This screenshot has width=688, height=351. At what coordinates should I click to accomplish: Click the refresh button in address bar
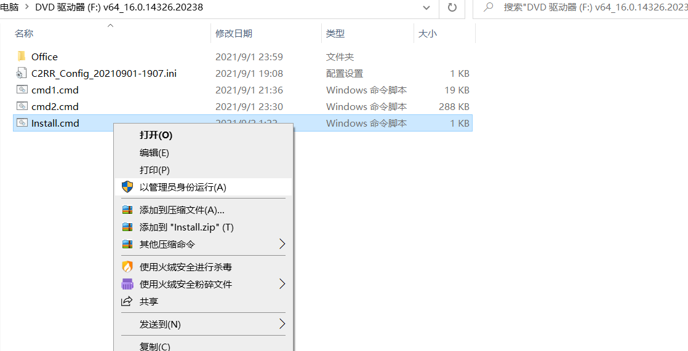[452, 7]
